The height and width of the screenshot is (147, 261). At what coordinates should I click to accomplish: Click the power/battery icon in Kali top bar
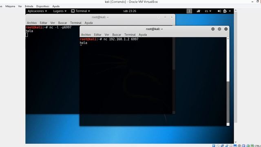point(225,11)
